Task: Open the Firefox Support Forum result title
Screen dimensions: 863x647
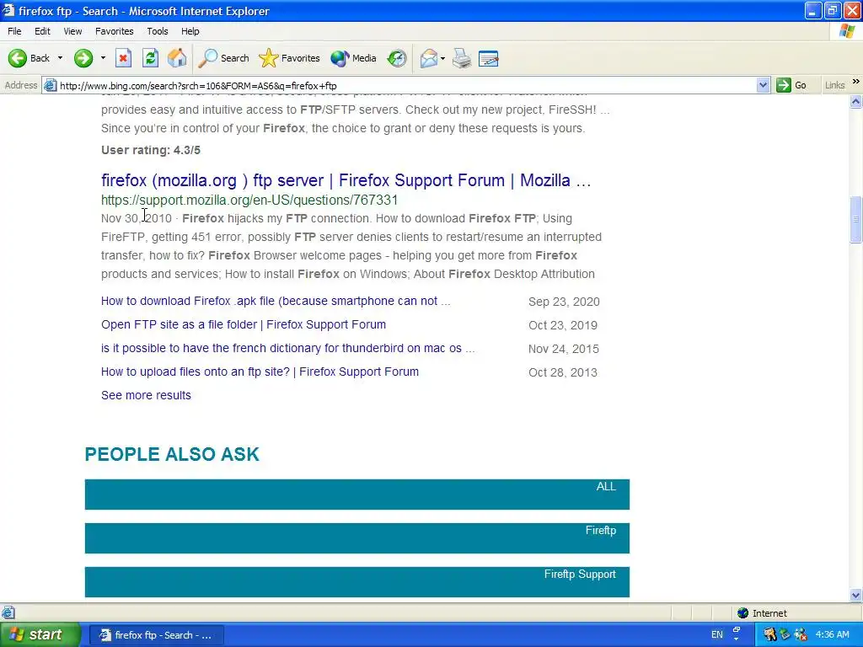Action: point(346,180)
